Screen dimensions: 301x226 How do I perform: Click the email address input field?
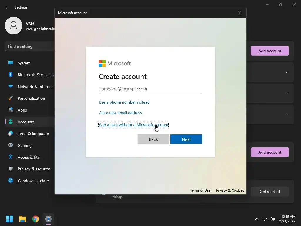(x=150, y=89)
